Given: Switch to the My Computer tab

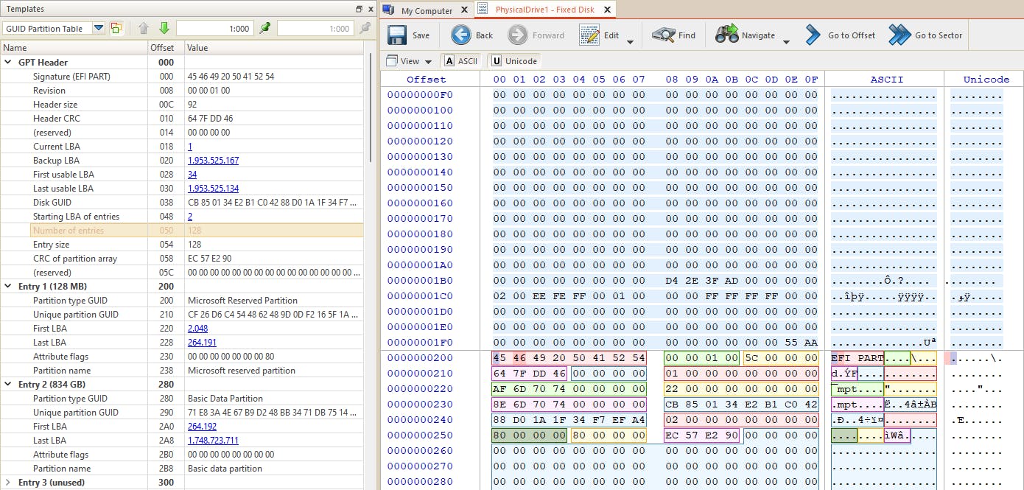Looking at the screenshot, I should click(x=427, y=11).
